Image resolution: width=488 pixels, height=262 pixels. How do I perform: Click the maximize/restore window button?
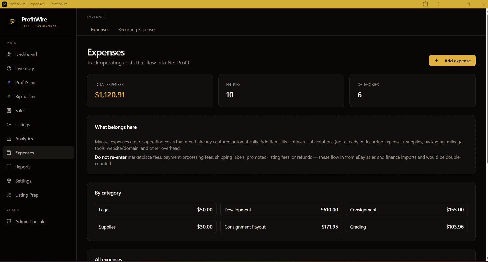tap(469, 4)
